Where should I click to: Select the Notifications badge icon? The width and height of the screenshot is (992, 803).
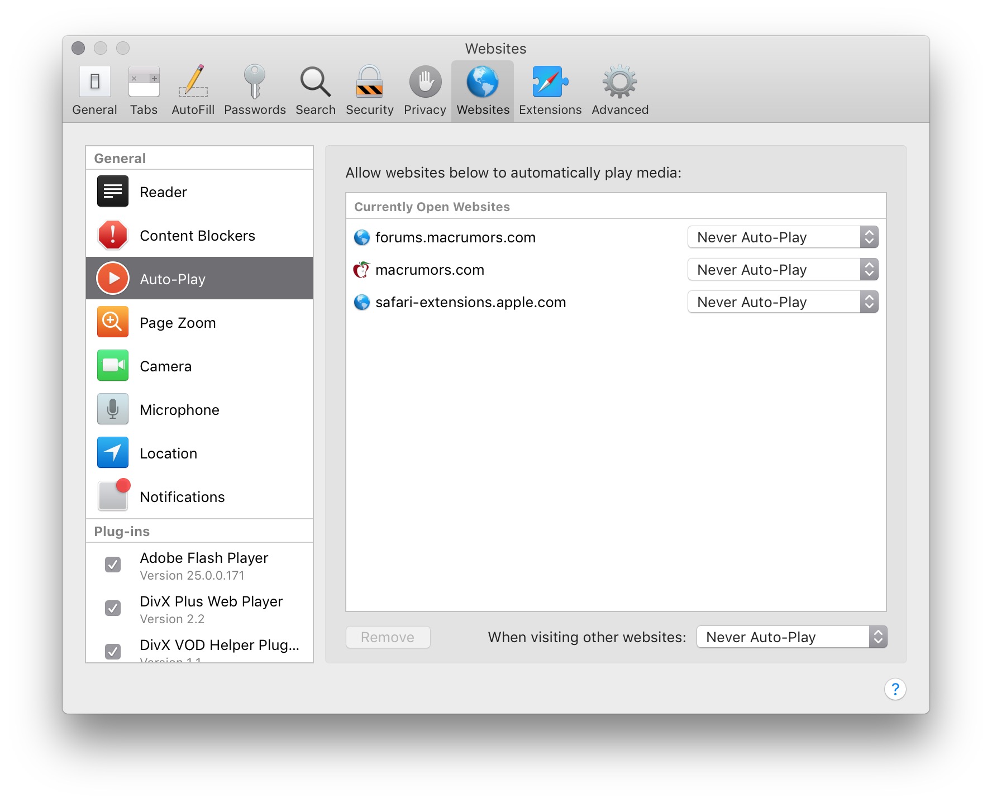pyautogui.click(x=114, y=495)
